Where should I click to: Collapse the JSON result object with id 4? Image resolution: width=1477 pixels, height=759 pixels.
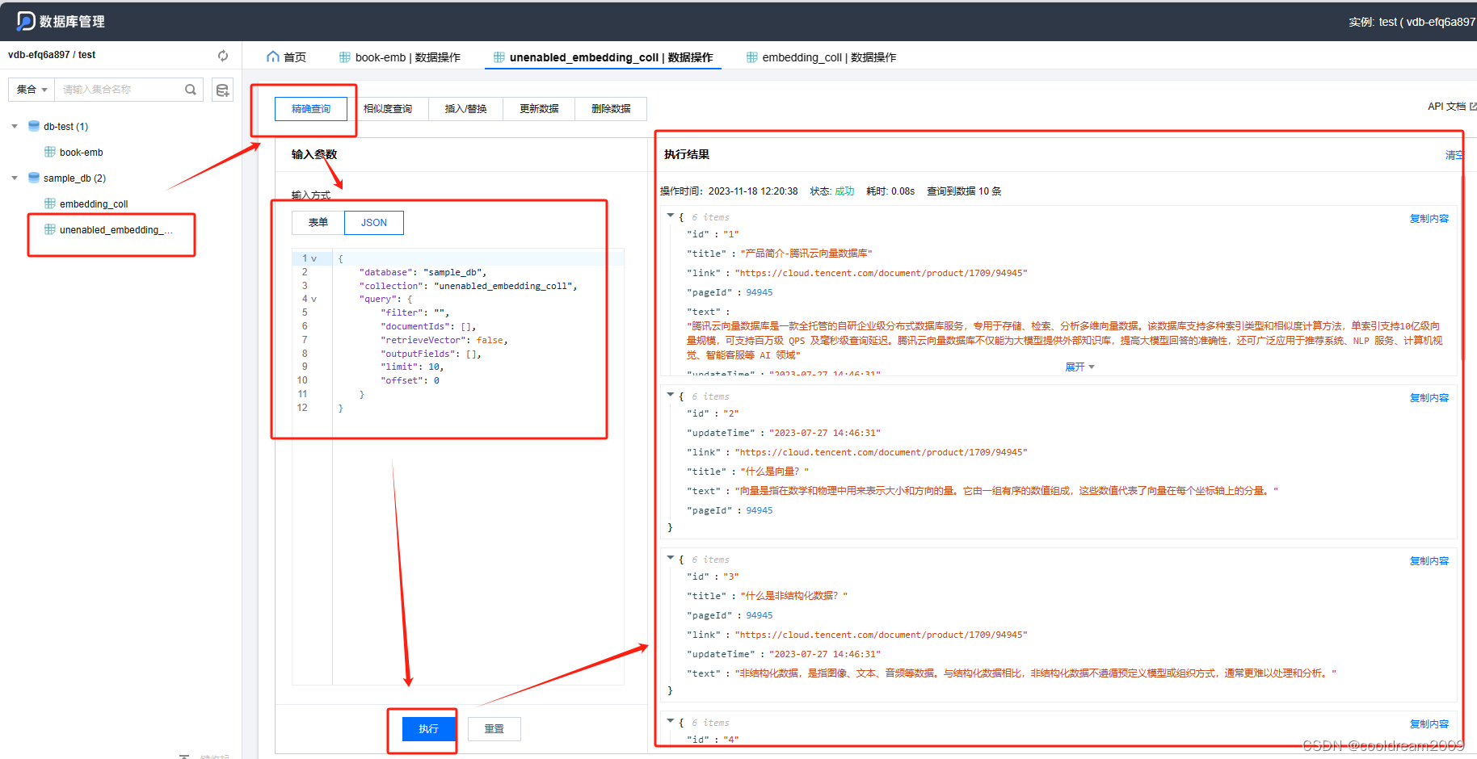(x=670, y=721)
